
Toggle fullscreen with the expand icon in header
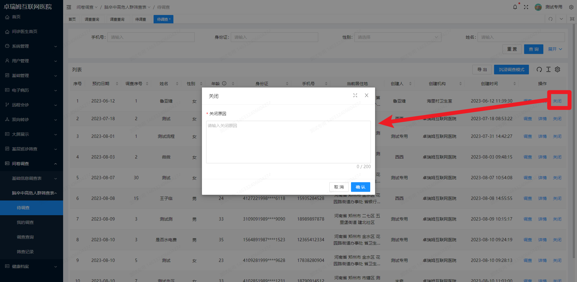coord(526,7)
